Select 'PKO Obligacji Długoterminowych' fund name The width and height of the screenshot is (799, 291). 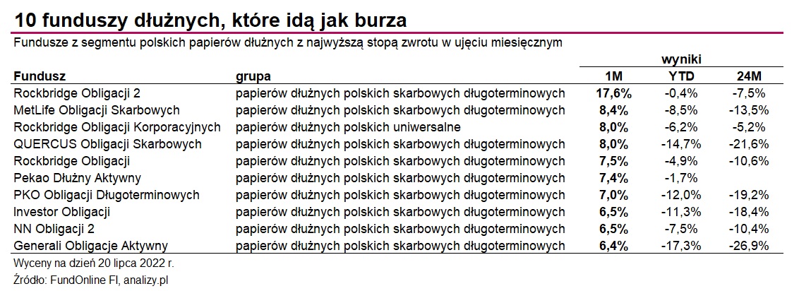point(107,195)
